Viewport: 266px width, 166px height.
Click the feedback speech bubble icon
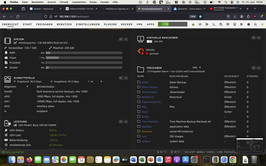[228, 24]
